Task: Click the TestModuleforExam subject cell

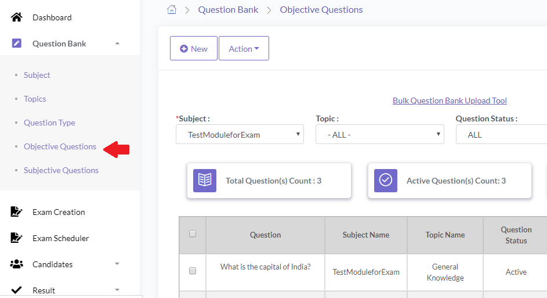Action: click(366, 272)
